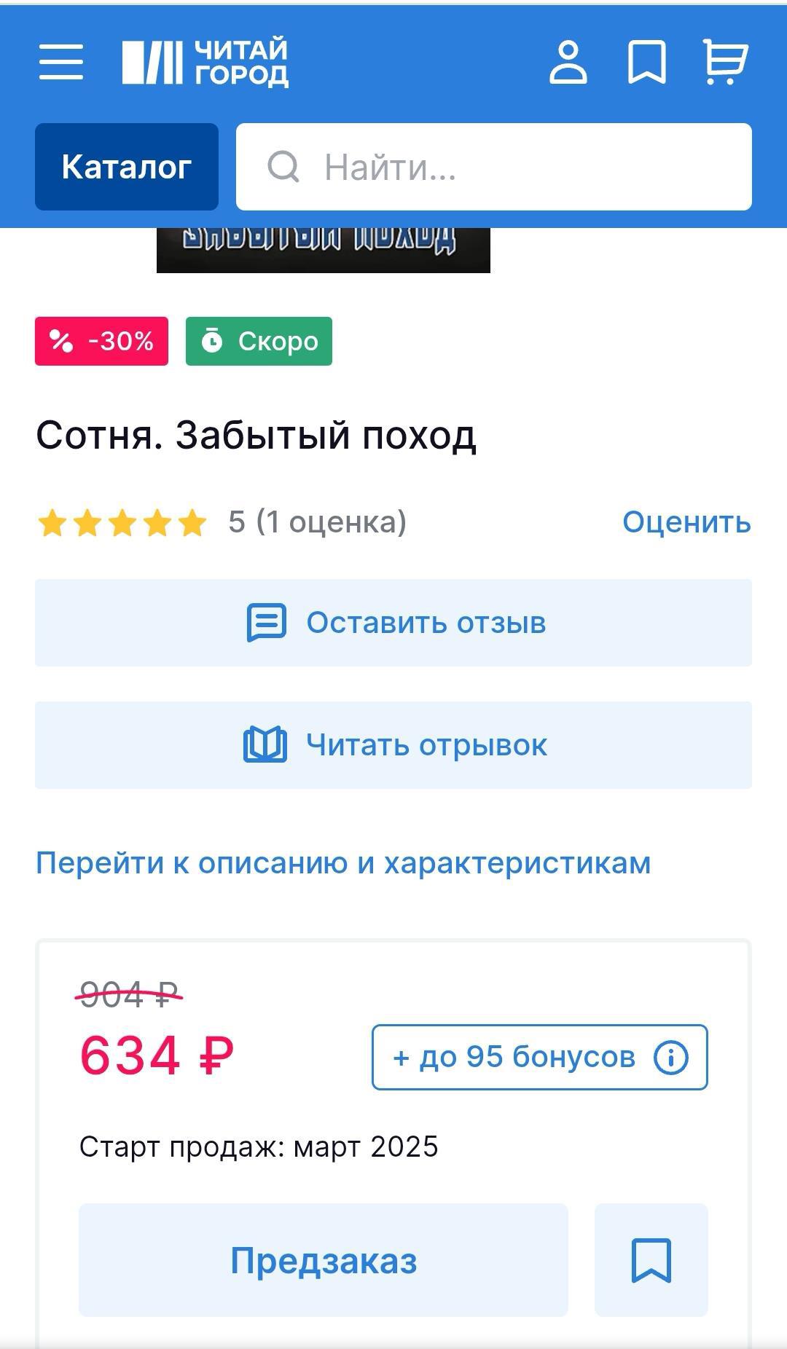
Task: Open the hamburger menu
Action: coord(61,61)
